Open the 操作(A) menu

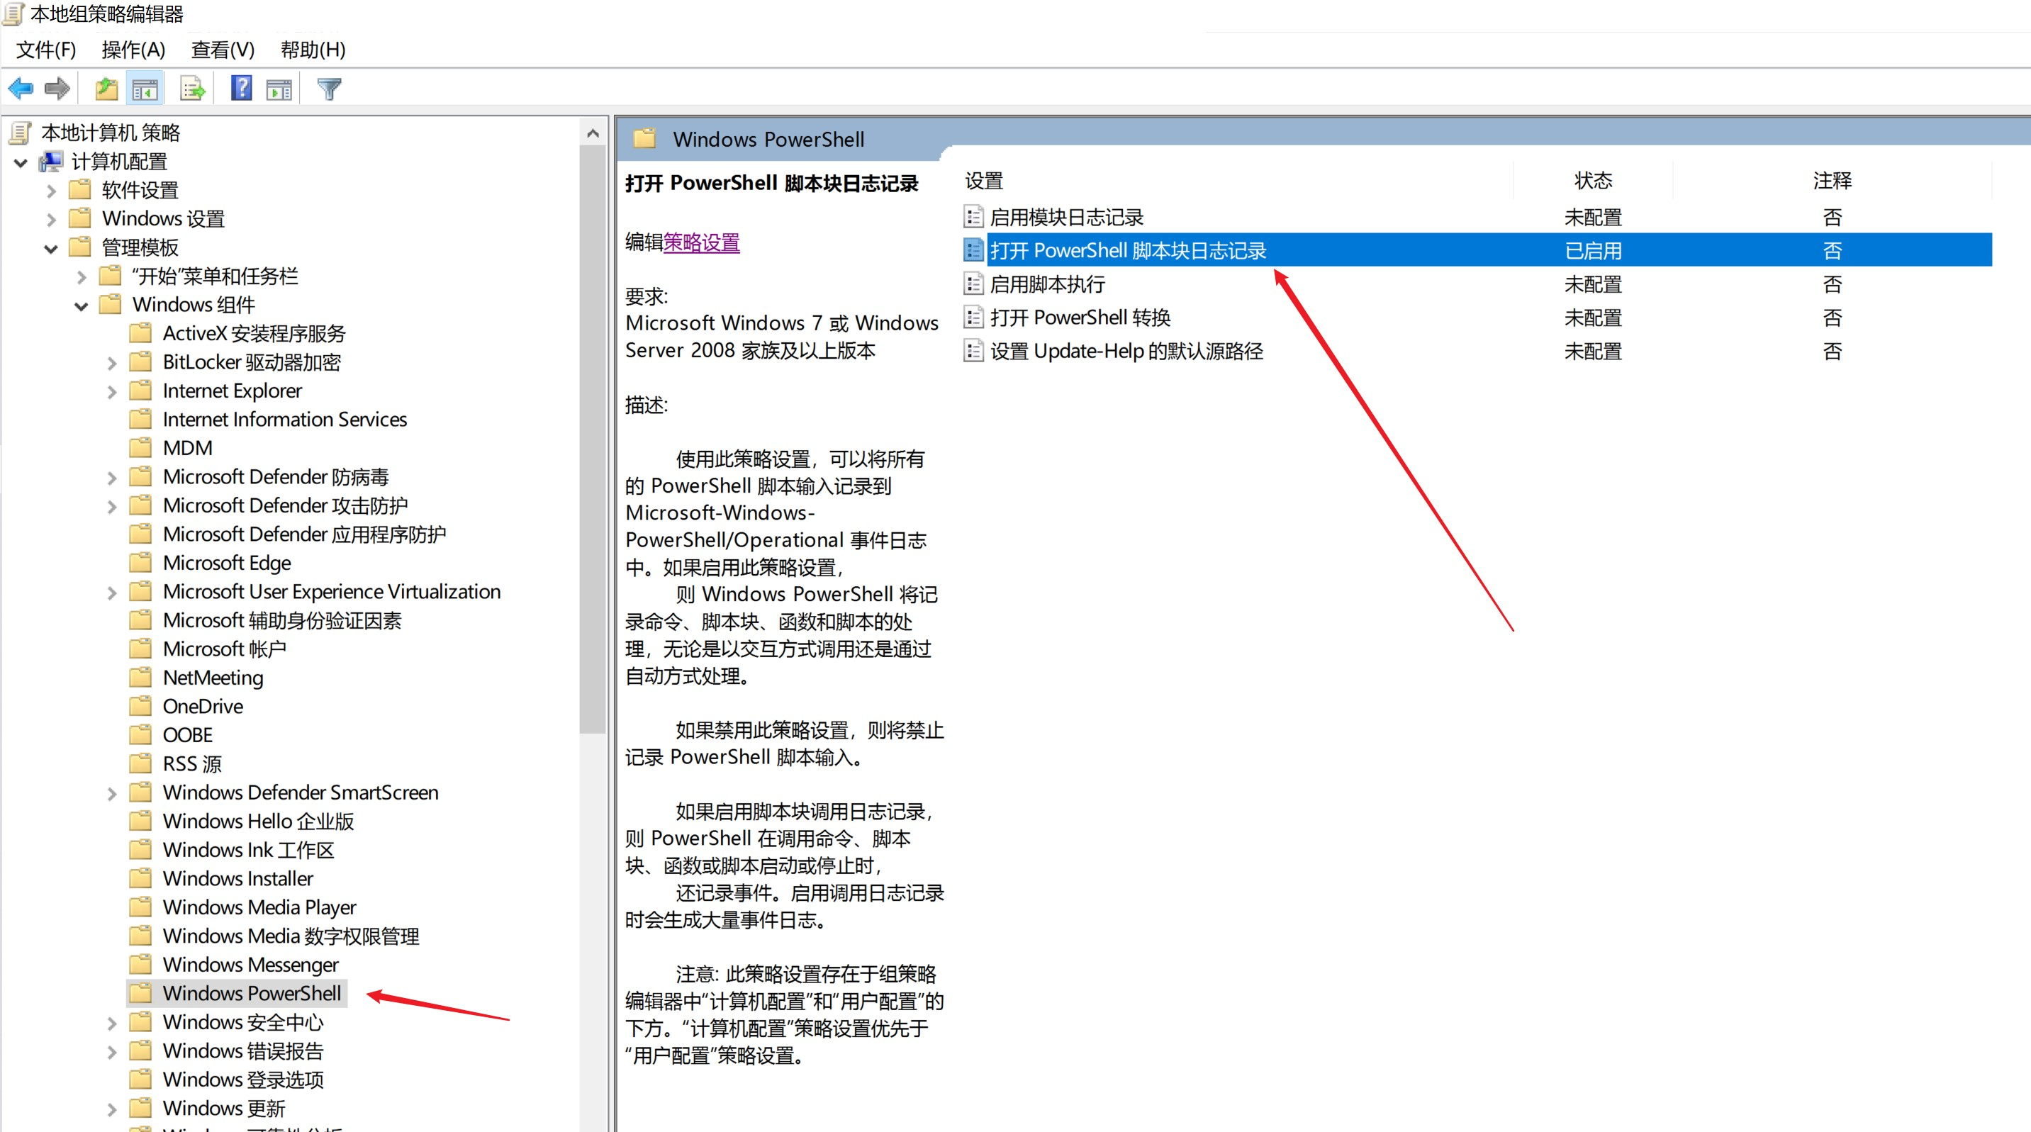pos(133,50)
